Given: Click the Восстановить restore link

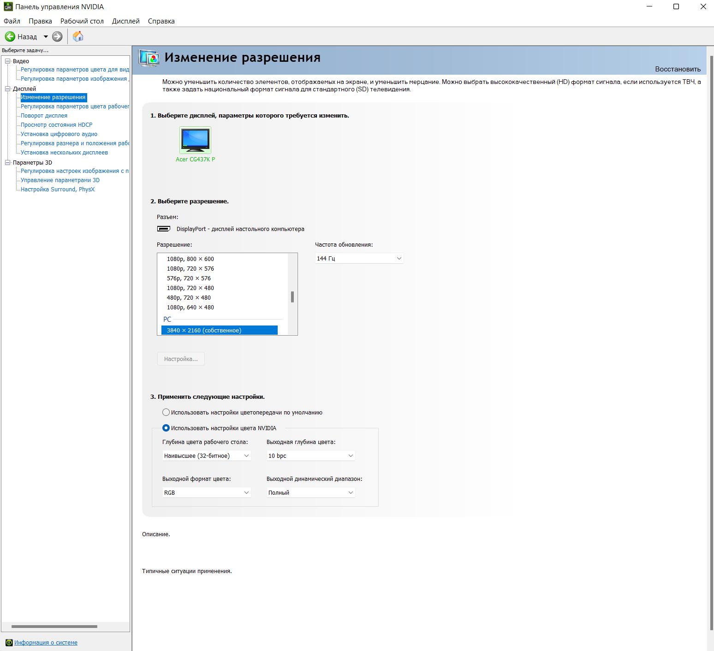Looking at the screenshot, I should (678, 69).
